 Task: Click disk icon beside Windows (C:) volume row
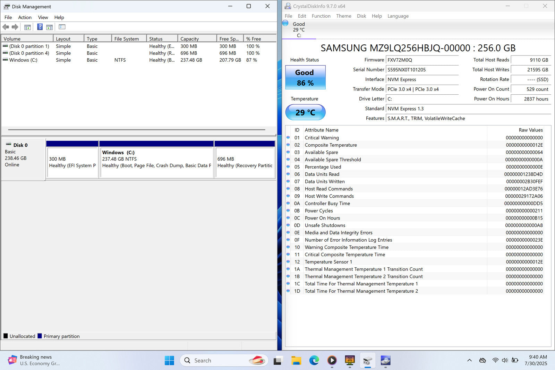pos(5,60)
